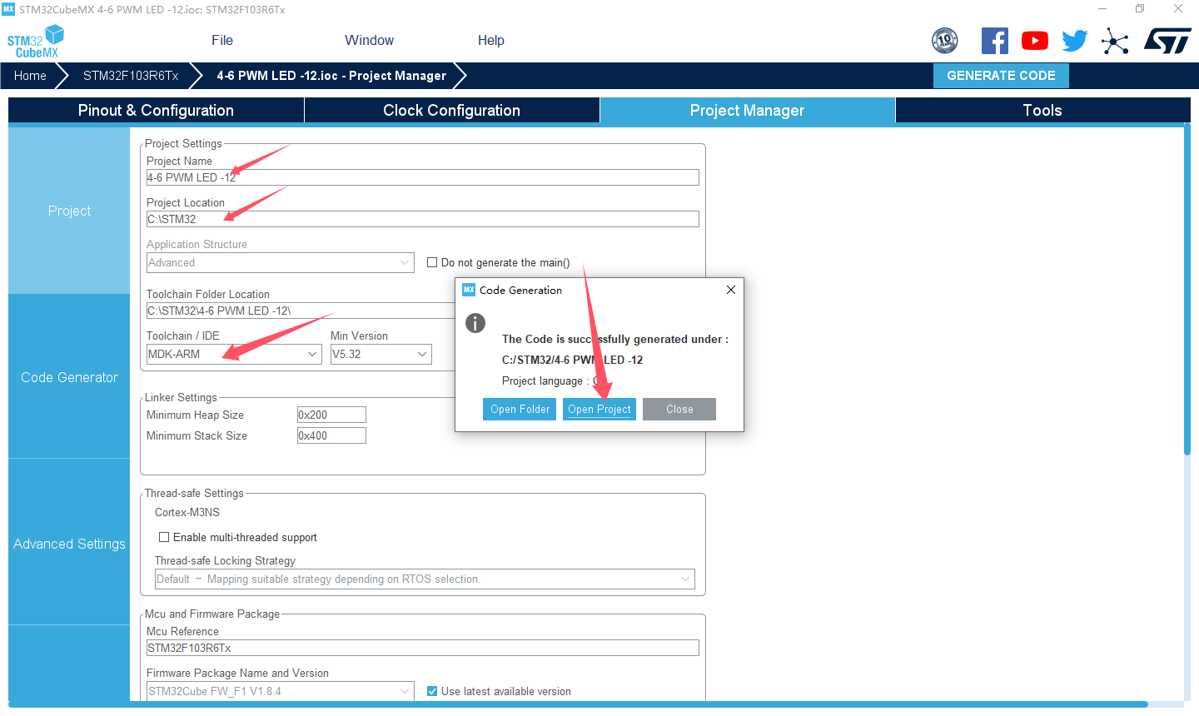The height and width of the screenshot is (716, 1199).
Task: Enable multi-threaded support checkbox
Action: coord(164,537)
